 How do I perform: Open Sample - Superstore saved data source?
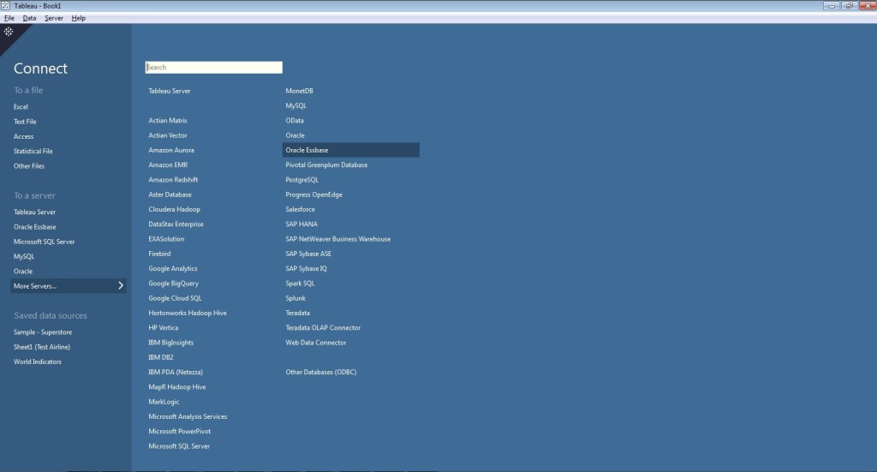tap(43, 332)
